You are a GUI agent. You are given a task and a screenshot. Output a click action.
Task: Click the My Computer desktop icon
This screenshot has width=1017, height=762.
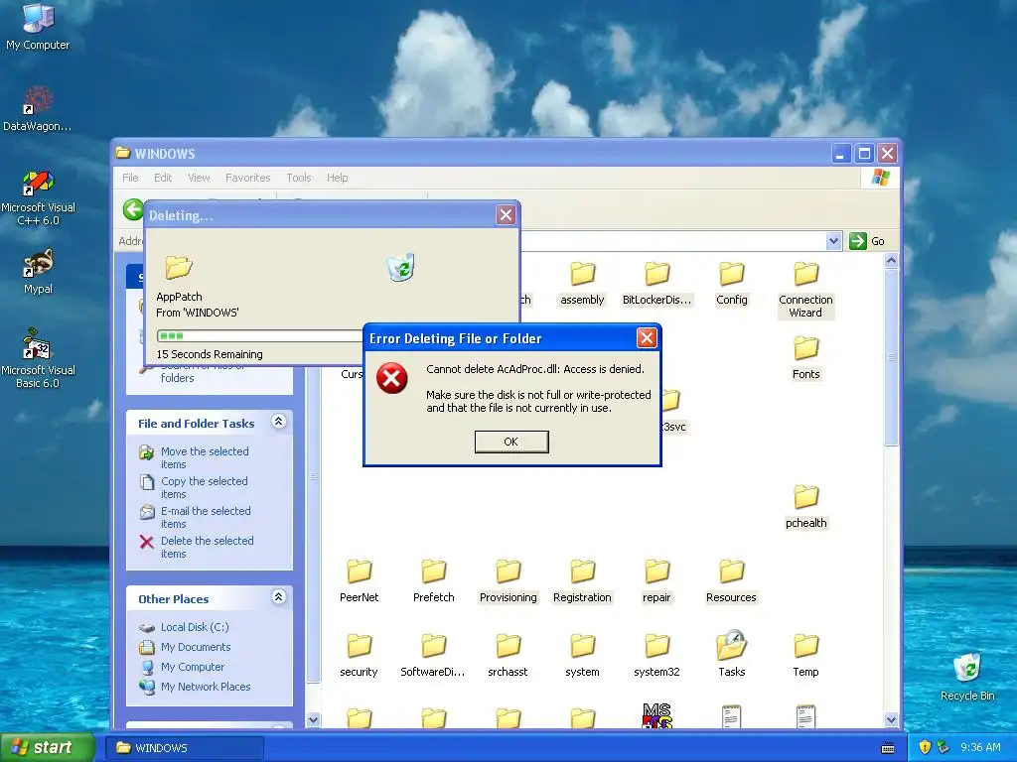tap(38, 27)
